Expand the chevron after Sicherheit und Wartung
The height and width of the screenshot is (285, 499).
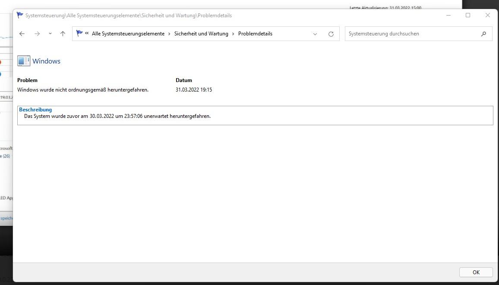pyautogui.click(x=233, y=34)
